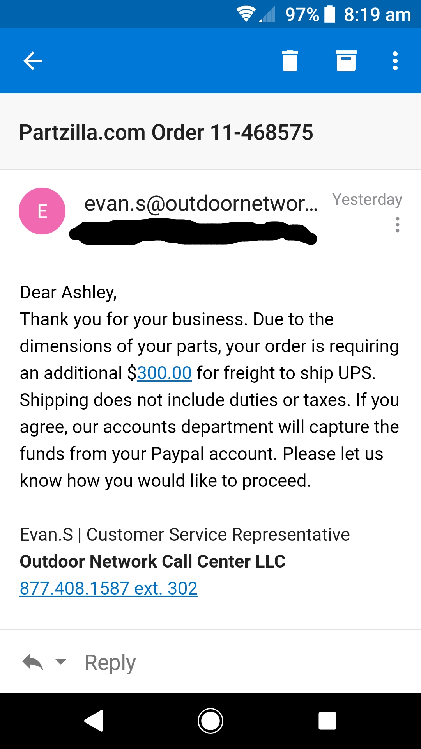Open recent apps with the square button
Viewport: 421px width, 749px height.
(327, 721)
